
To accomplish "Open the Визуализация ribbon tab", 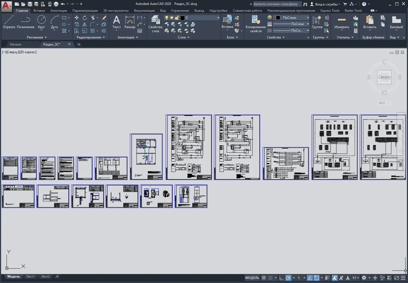I will (x=144, y=11).
